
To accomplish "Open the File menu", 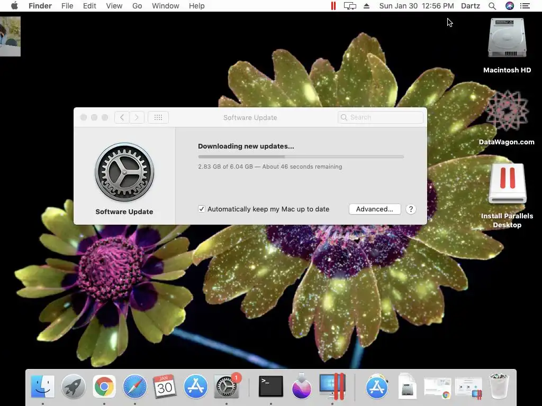I will (x=67, y=6).
